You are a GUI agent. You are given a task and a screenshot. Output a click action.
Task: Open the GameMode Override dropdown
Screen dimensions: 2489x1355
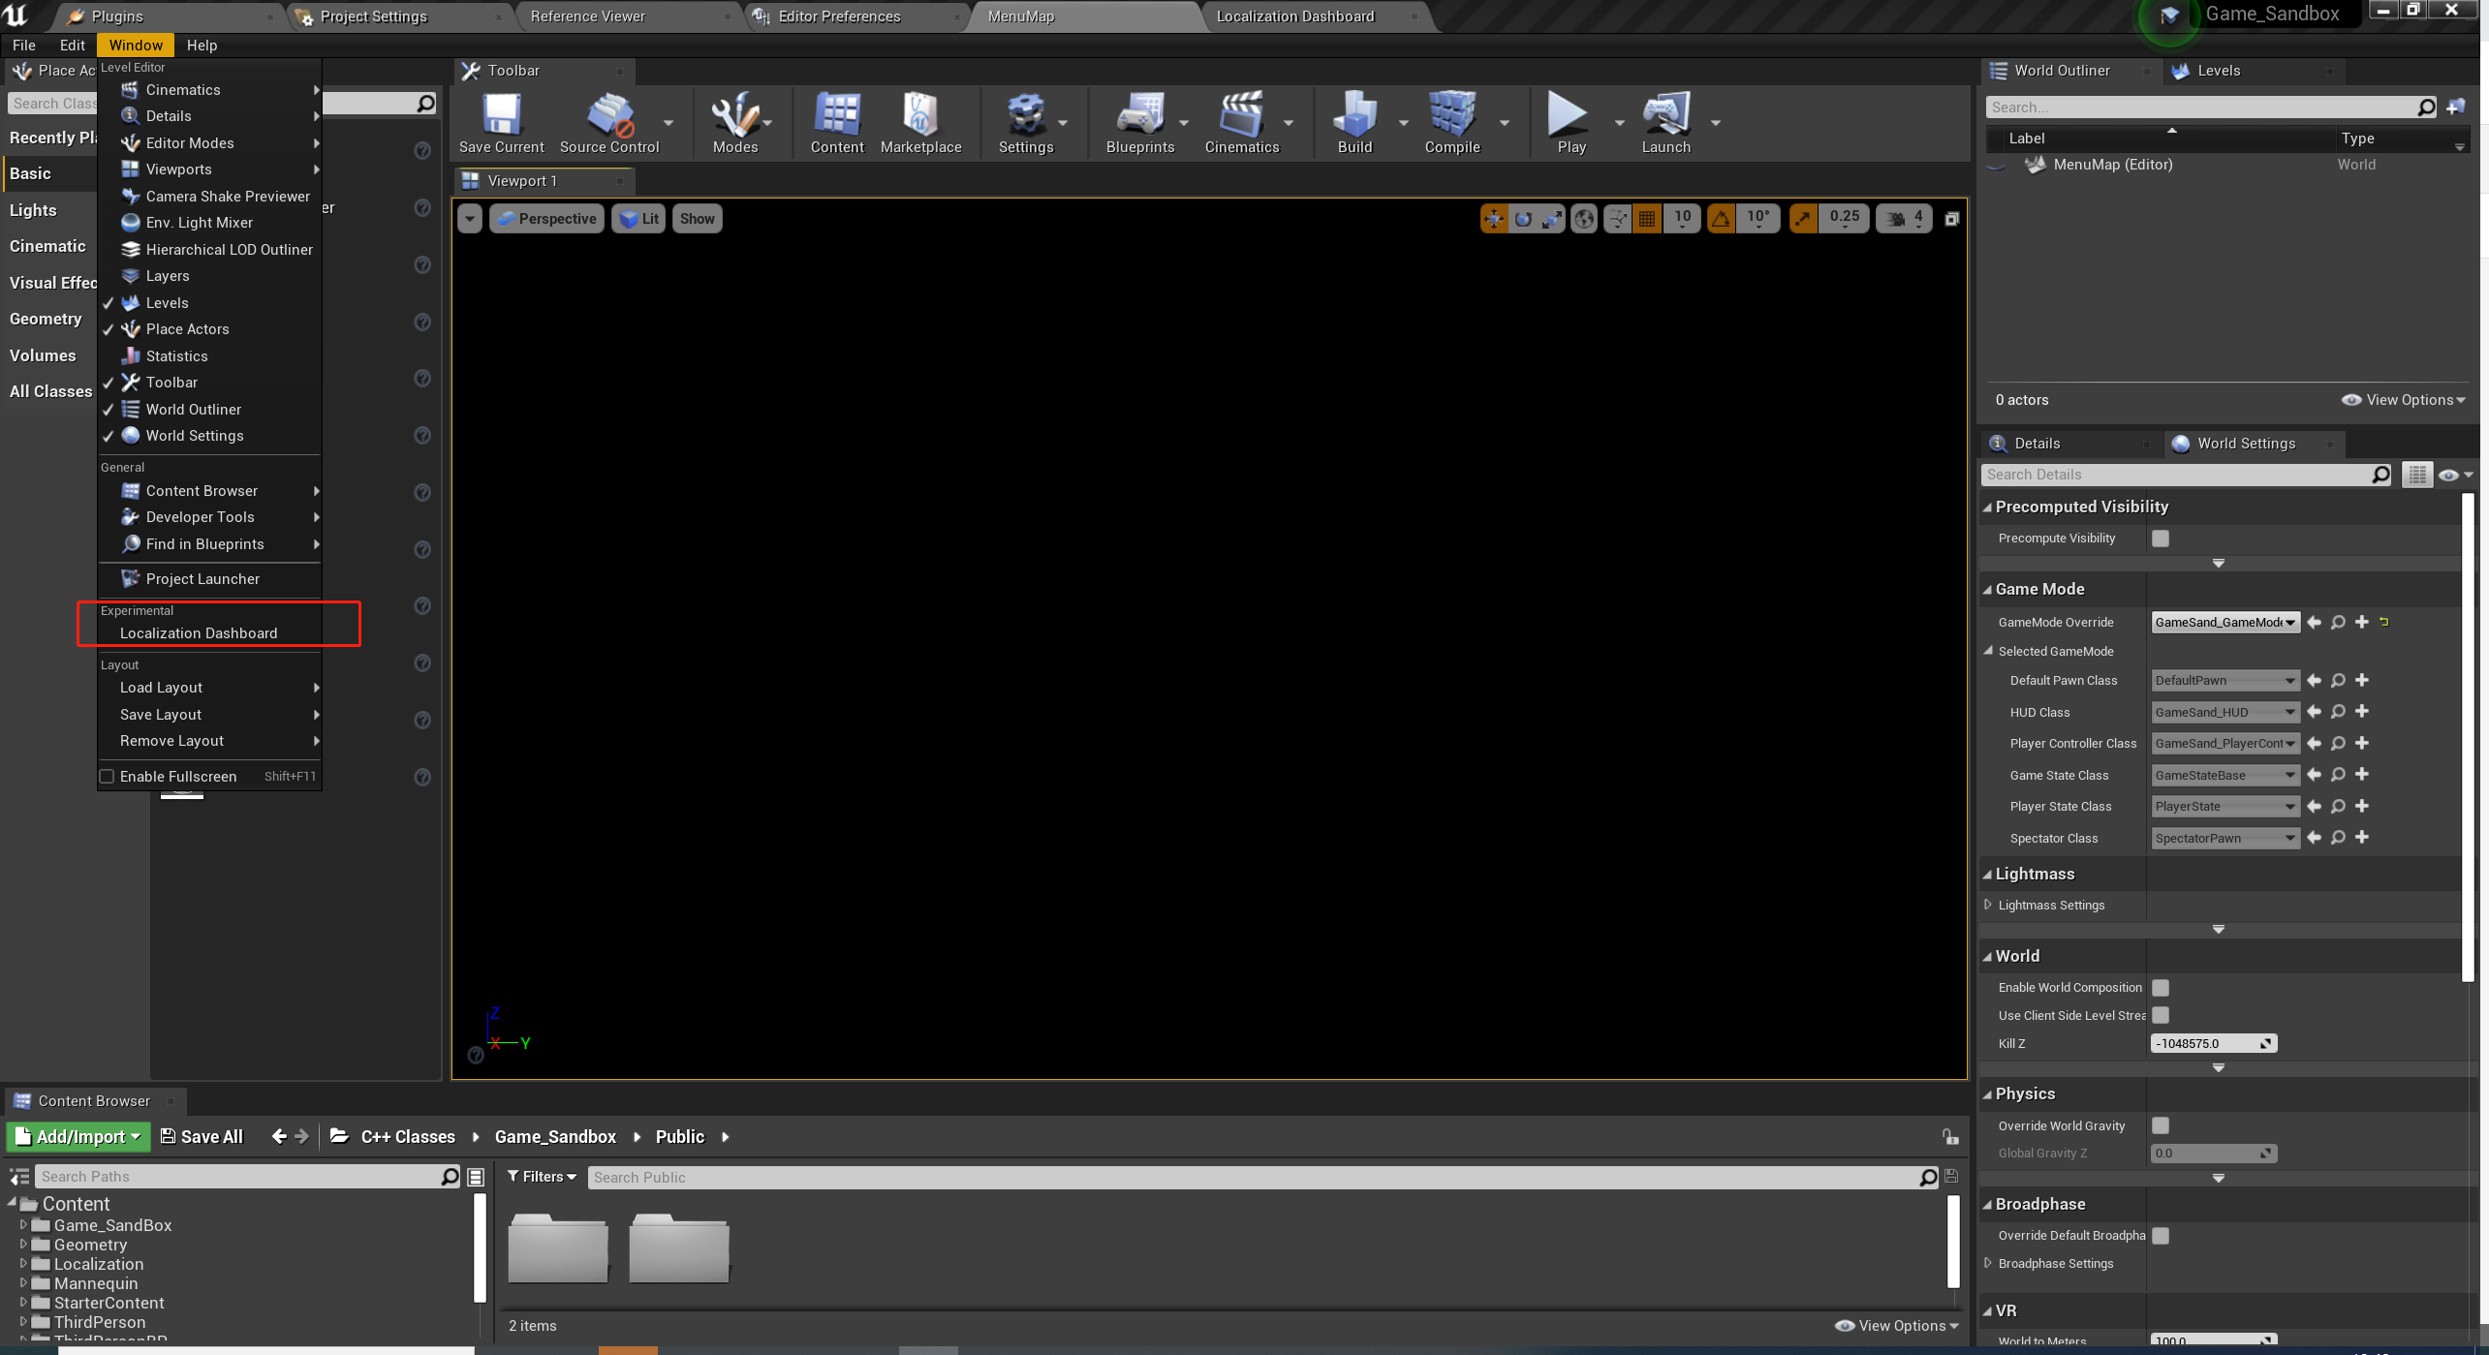(2225, 622)
